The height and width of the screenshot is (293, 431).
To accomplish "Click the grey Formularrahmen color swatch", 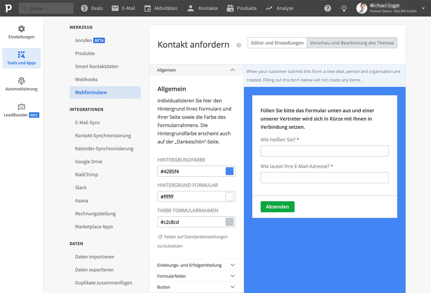I will pyautogui.click(x=229, y=222).
